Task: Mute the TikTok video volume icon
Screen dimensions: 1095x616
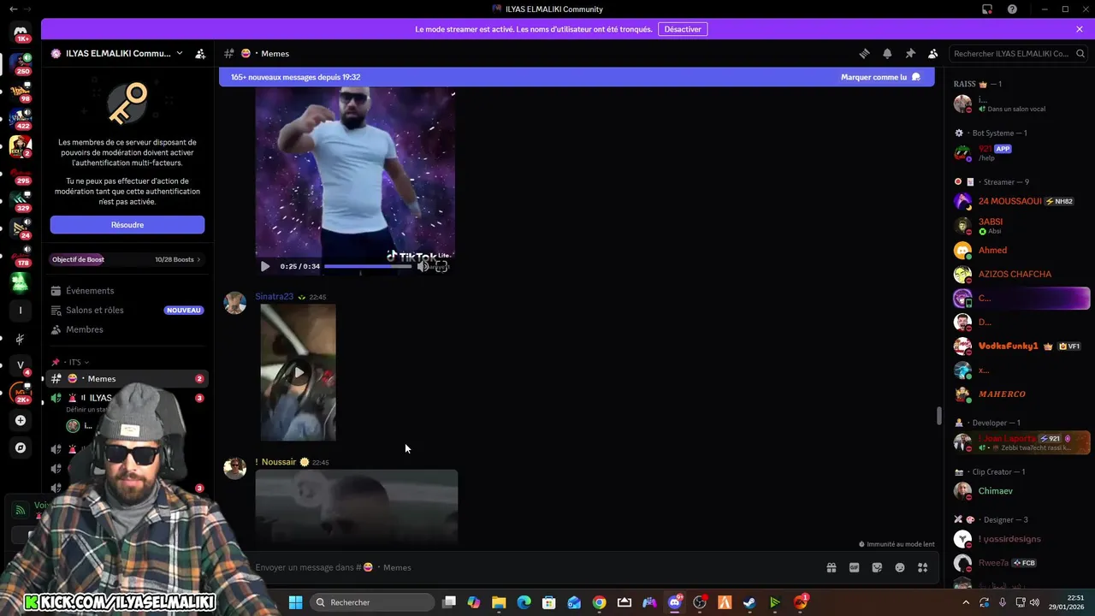Action: click(x=423, y=266)
